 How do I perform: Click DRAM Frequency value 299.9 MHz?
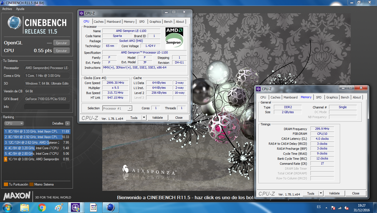click(x=322, y=129)
